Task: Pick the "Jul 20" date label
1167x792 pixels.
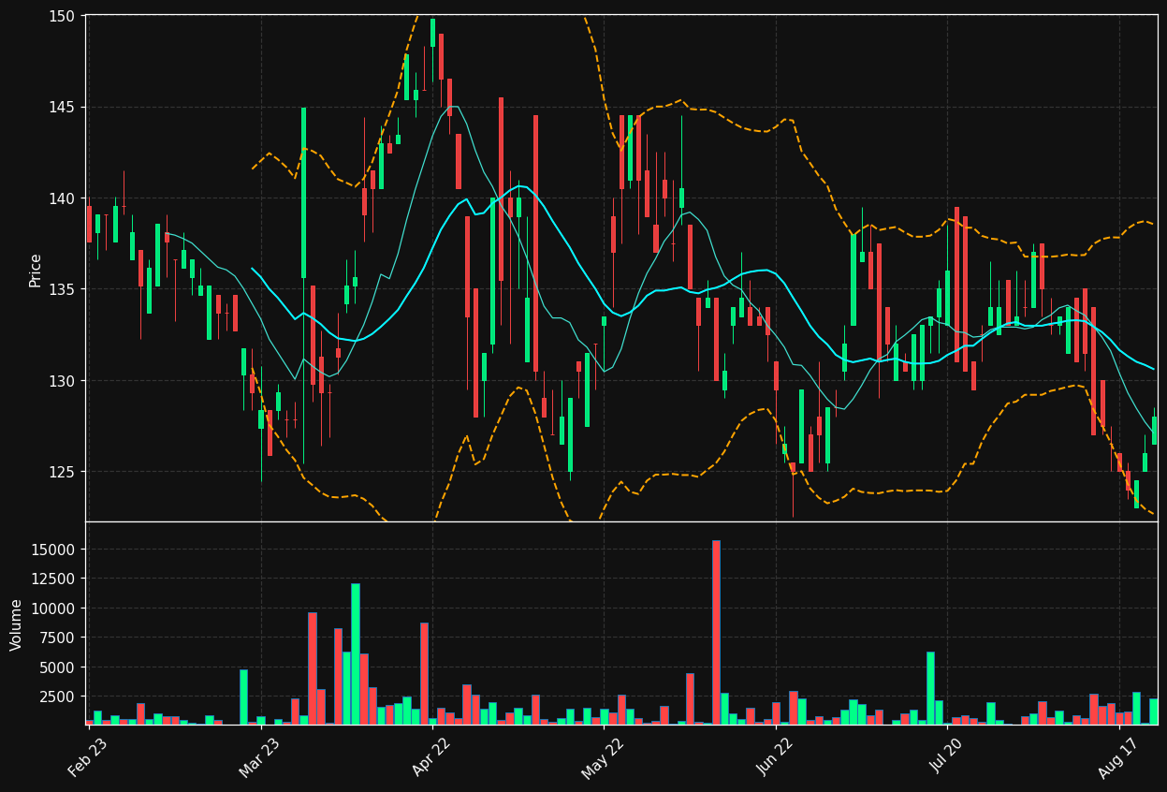Action: pyautogui.click(x=946, y=757)
